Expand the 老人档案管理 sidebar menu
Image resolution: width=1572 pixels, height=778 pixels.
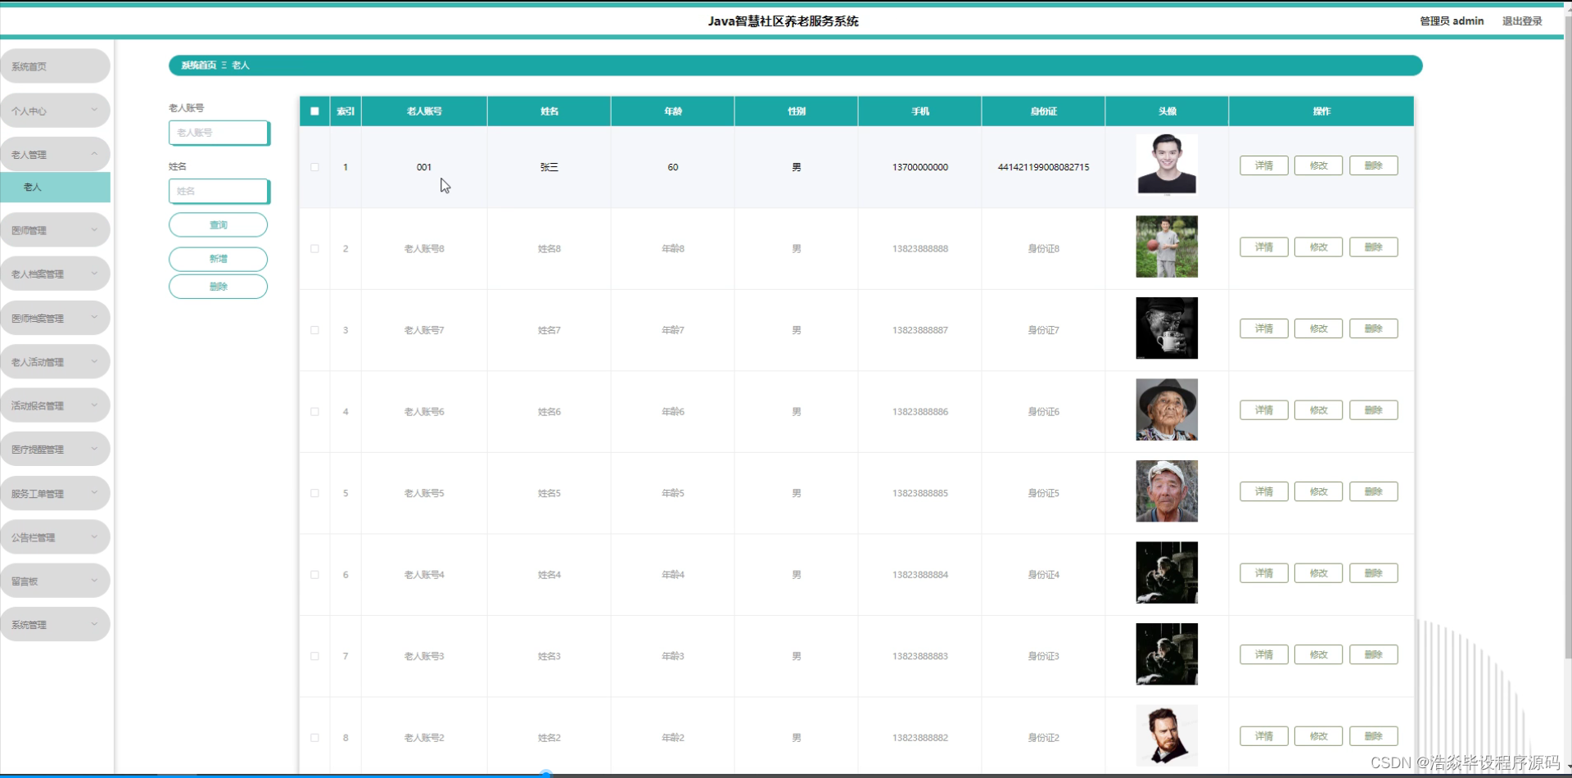click(55, 274)
